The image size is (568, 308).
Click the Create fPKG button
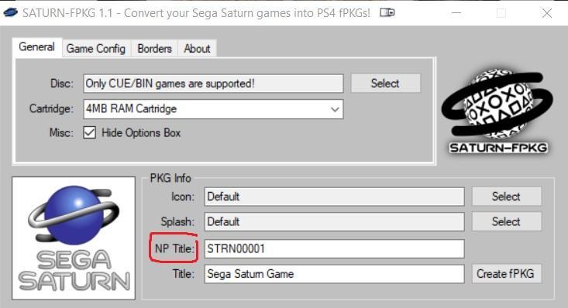coord(507,274)
